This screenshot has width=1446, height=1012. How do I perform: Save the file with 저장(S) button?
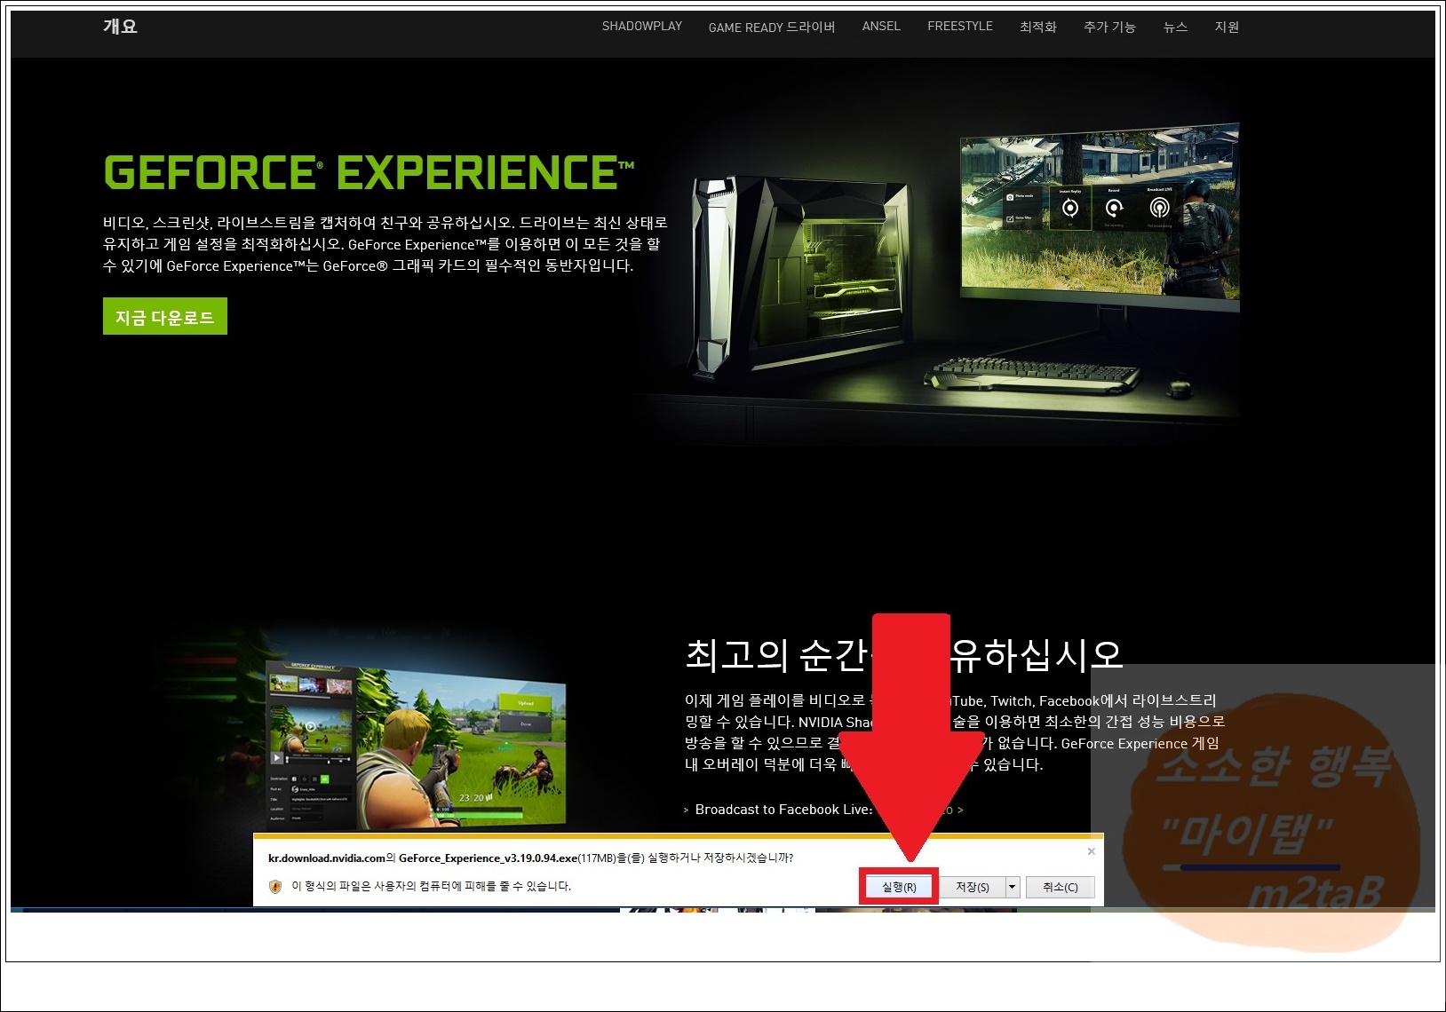(972, 887)
